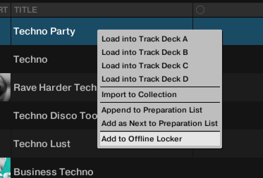Viewport: 263px width, 178px height.
Task: Load track into Track Deck A
Action: tap(145, 39)
